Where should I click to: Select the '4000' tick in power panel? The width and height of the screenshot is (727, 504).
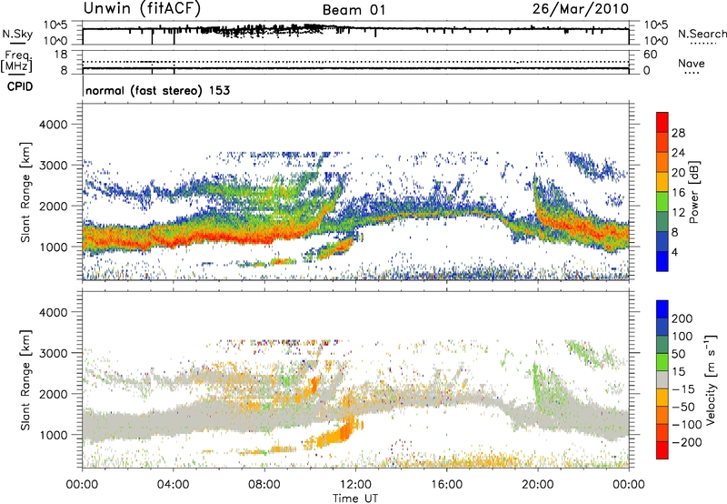53,125
